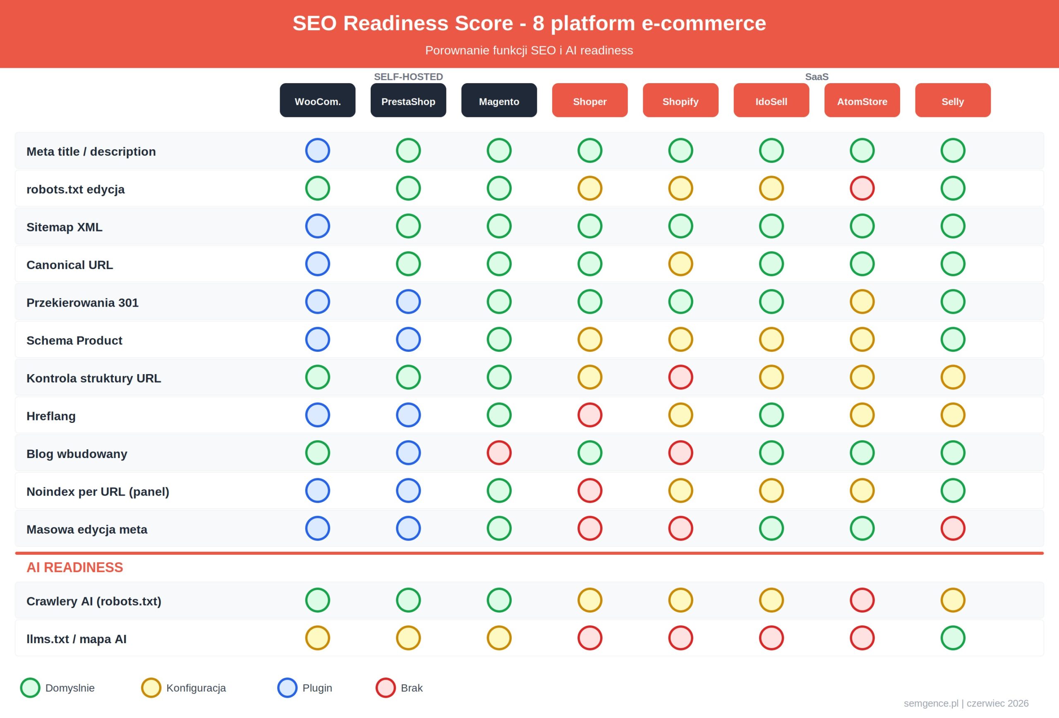Viewport: 1059px width, 718px height.
Task: Click the blue WooCom. circle for Meta title
Action: click(x=318, y=150)
